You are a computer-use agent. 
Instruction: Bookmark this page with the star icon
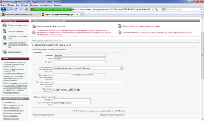(153, 9)
